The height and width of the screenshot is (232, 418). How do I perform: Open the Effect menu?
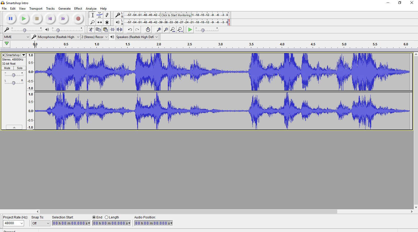(x=78, y=8)
